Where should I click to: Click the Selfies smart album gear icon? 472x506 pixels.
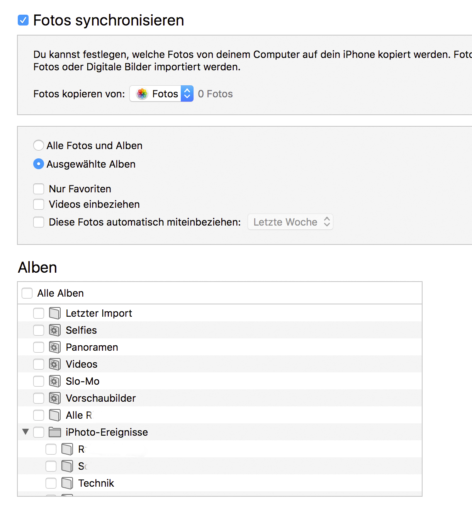54,330
